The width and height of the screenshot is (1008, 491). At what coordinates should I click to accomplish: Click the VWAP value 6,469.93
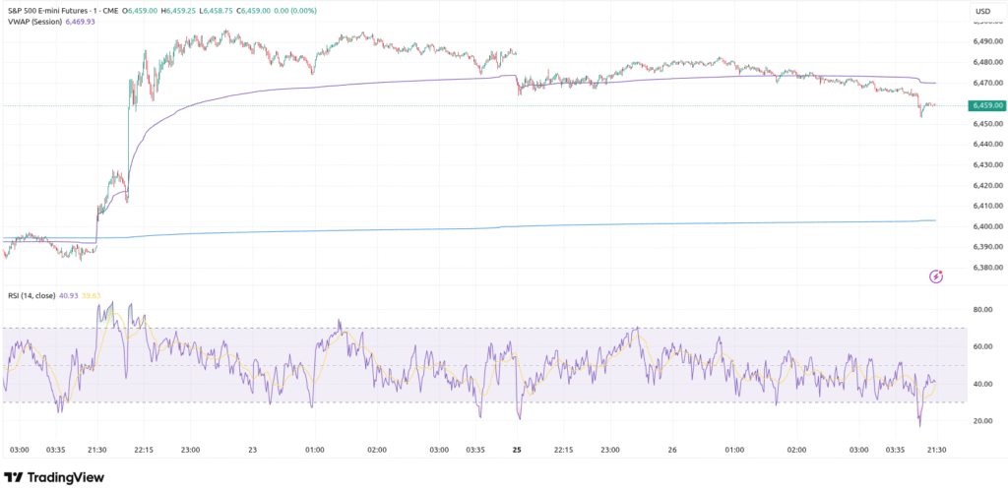[x=80, y=22]
